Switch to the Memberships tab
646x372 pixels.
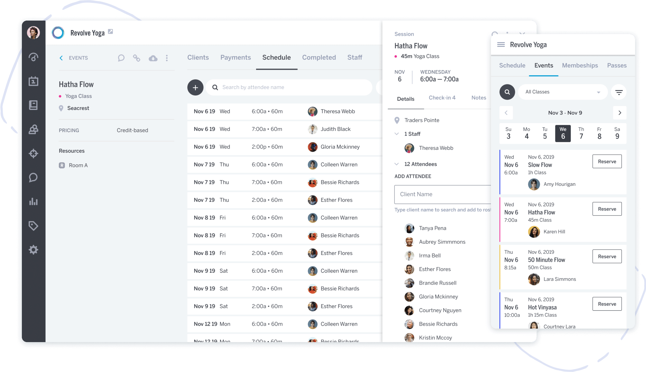click(x=580, y=65)
